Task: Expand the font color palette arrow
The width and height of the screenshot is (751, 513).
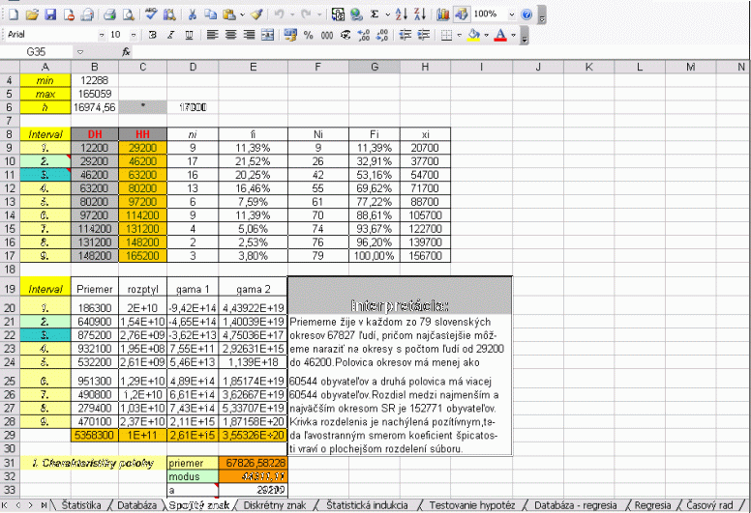Action: [514, 35]
